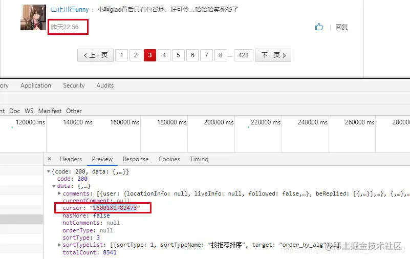
Task: Select the highlighted request row in list
Action: [x=21, y=219]
